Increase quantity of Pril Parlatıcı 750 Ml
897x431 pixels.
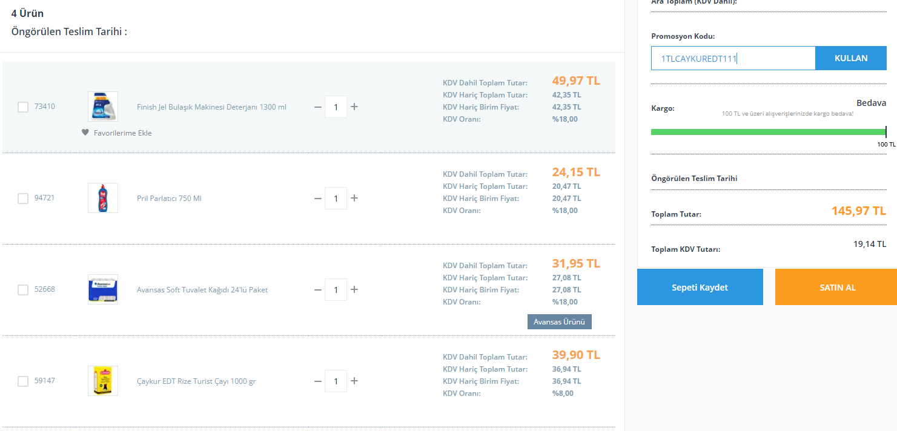[x=354, y=198]
